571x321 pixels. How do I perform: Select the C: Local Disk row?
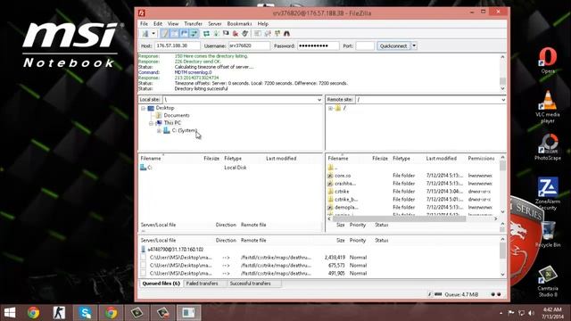[230, 168]
